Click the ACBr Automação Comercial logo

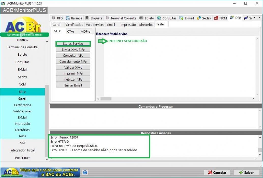pyautogui.click(x=24, y=27)
